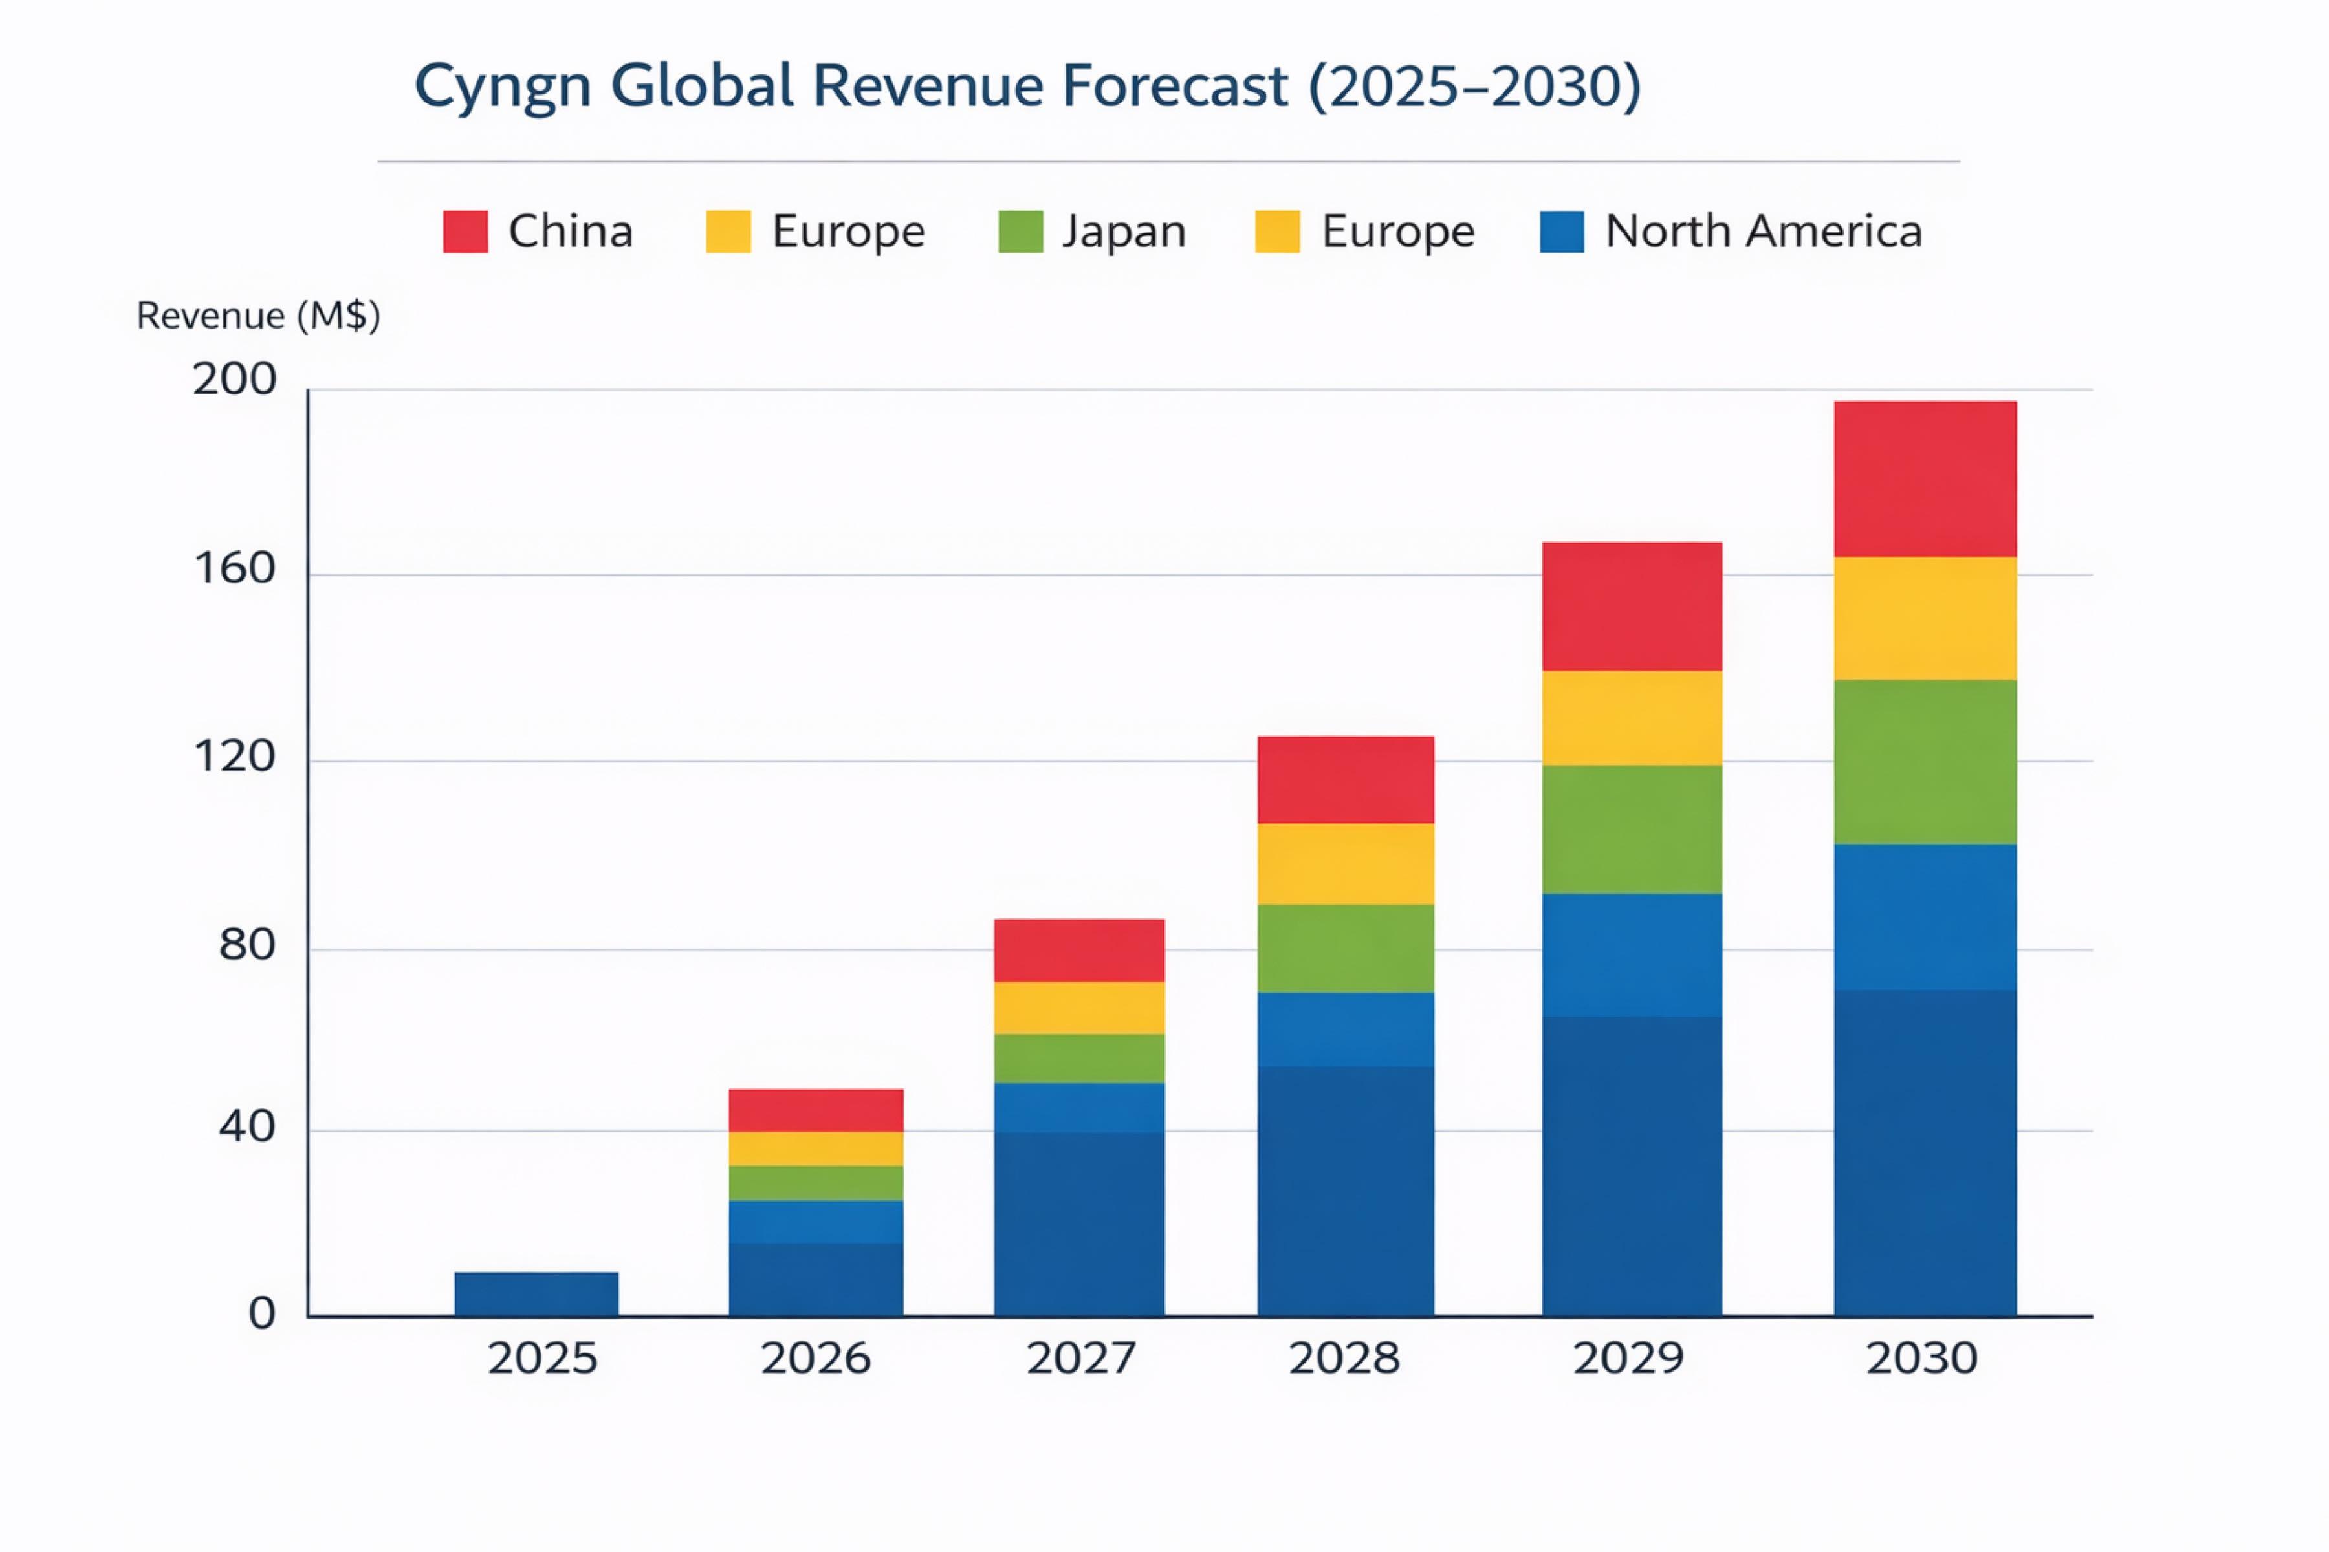Click the 2029 x-axis label
The height and width of the screenshot is (1552, 2329).
click(x=1628, y=1358)
